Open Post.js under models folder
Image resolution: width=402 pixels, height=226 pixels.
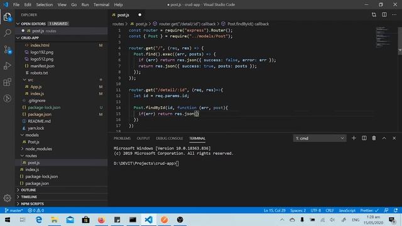coord(33,142)
